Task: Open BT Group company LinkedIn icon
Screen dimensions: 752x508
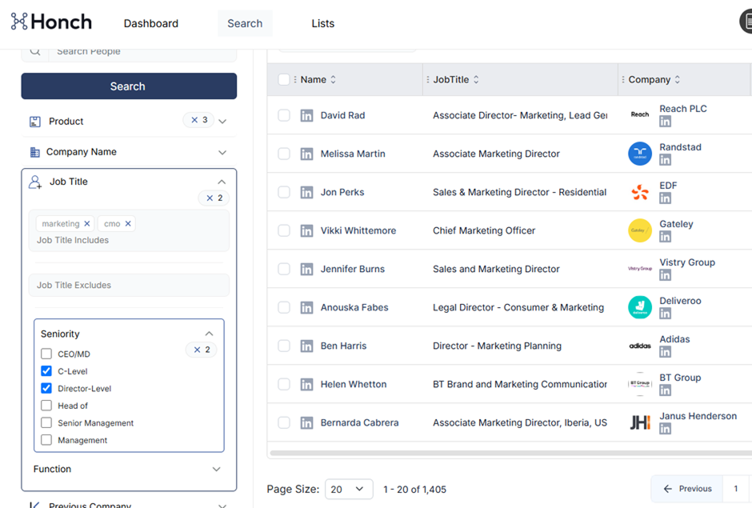Action: (665, 390)
